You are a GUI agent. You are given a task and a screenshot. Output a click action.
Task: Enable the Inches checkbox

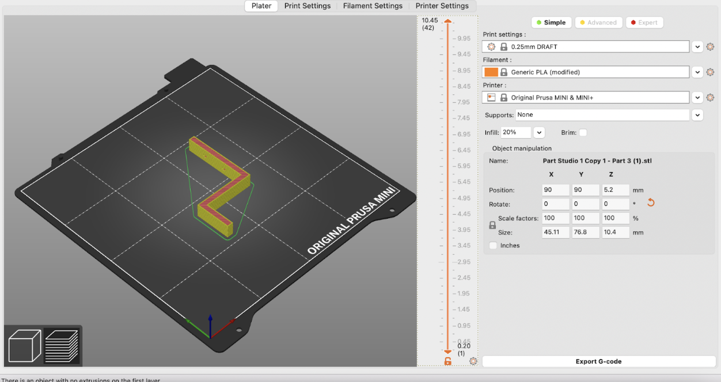pos(493,246)
